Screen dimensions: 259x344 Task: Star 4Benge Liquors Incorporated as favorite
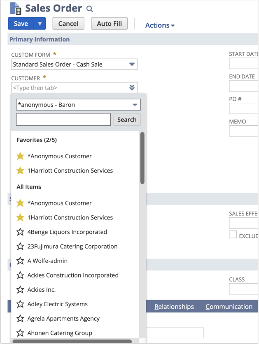(20, 232)
